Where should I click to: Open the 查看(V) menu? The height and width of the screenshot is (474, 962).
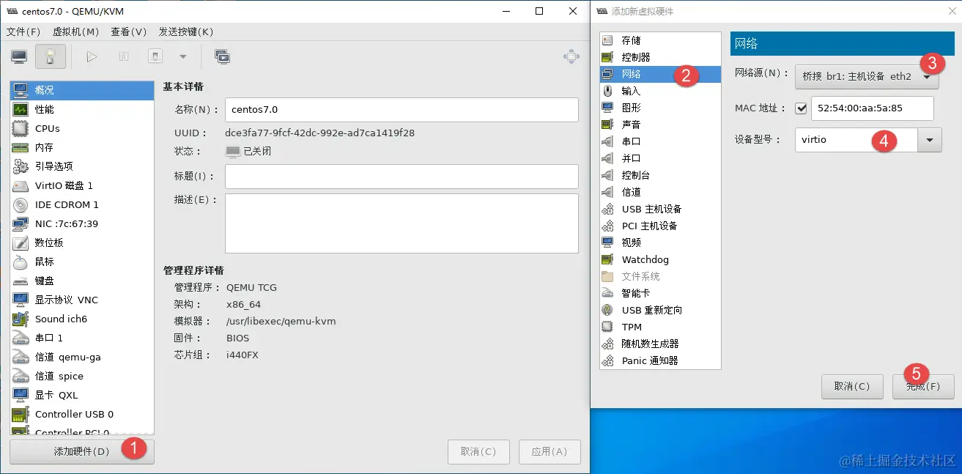click(x=129, y=32)
